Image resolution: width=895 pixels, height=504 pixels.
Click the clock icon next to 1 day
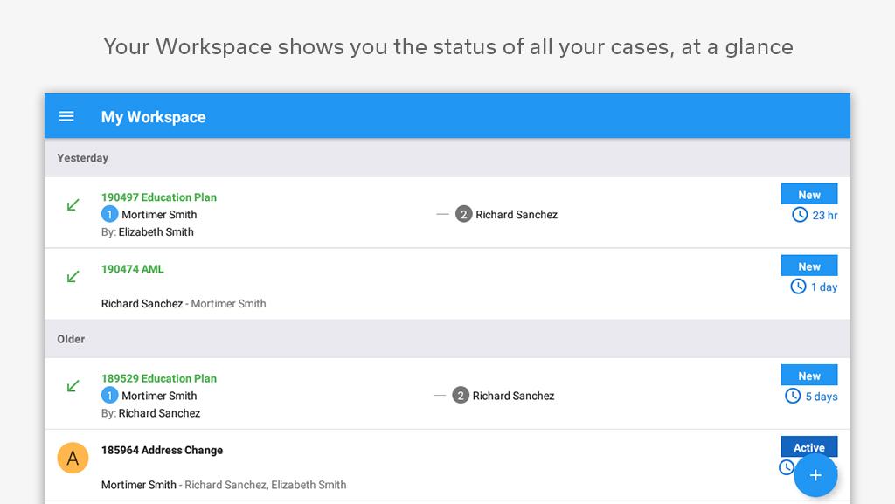pyautogui.click(x=798, y=287)
